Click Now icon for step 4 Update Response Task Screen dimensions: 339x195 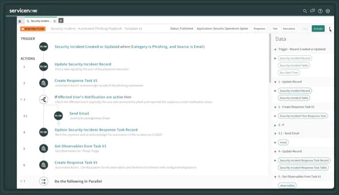pyautogui.click(x=44, y=132)
